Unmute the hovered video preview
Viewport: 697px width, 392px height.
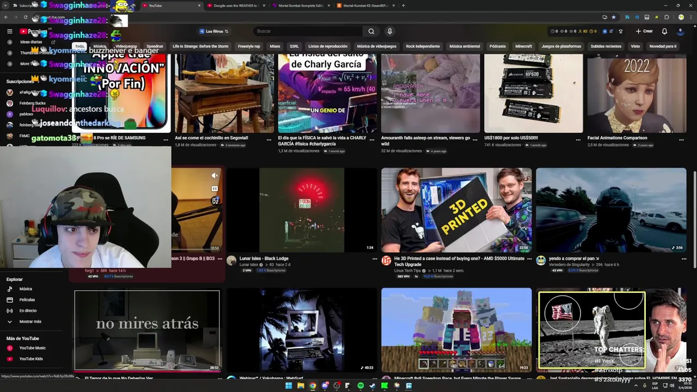pos(215,175)
